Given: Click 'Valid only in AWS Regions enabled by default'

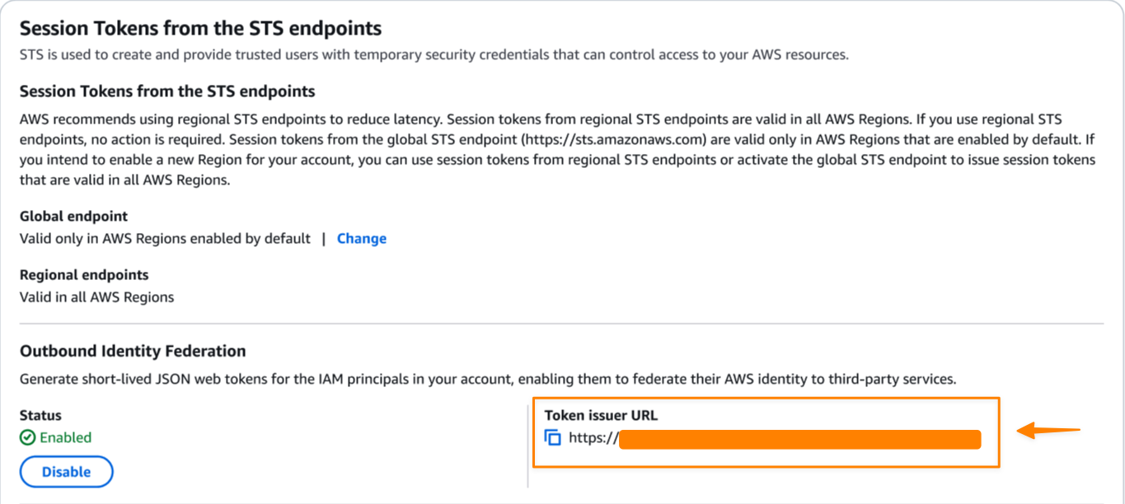Looking at the screenshot, I should point(165,239).
